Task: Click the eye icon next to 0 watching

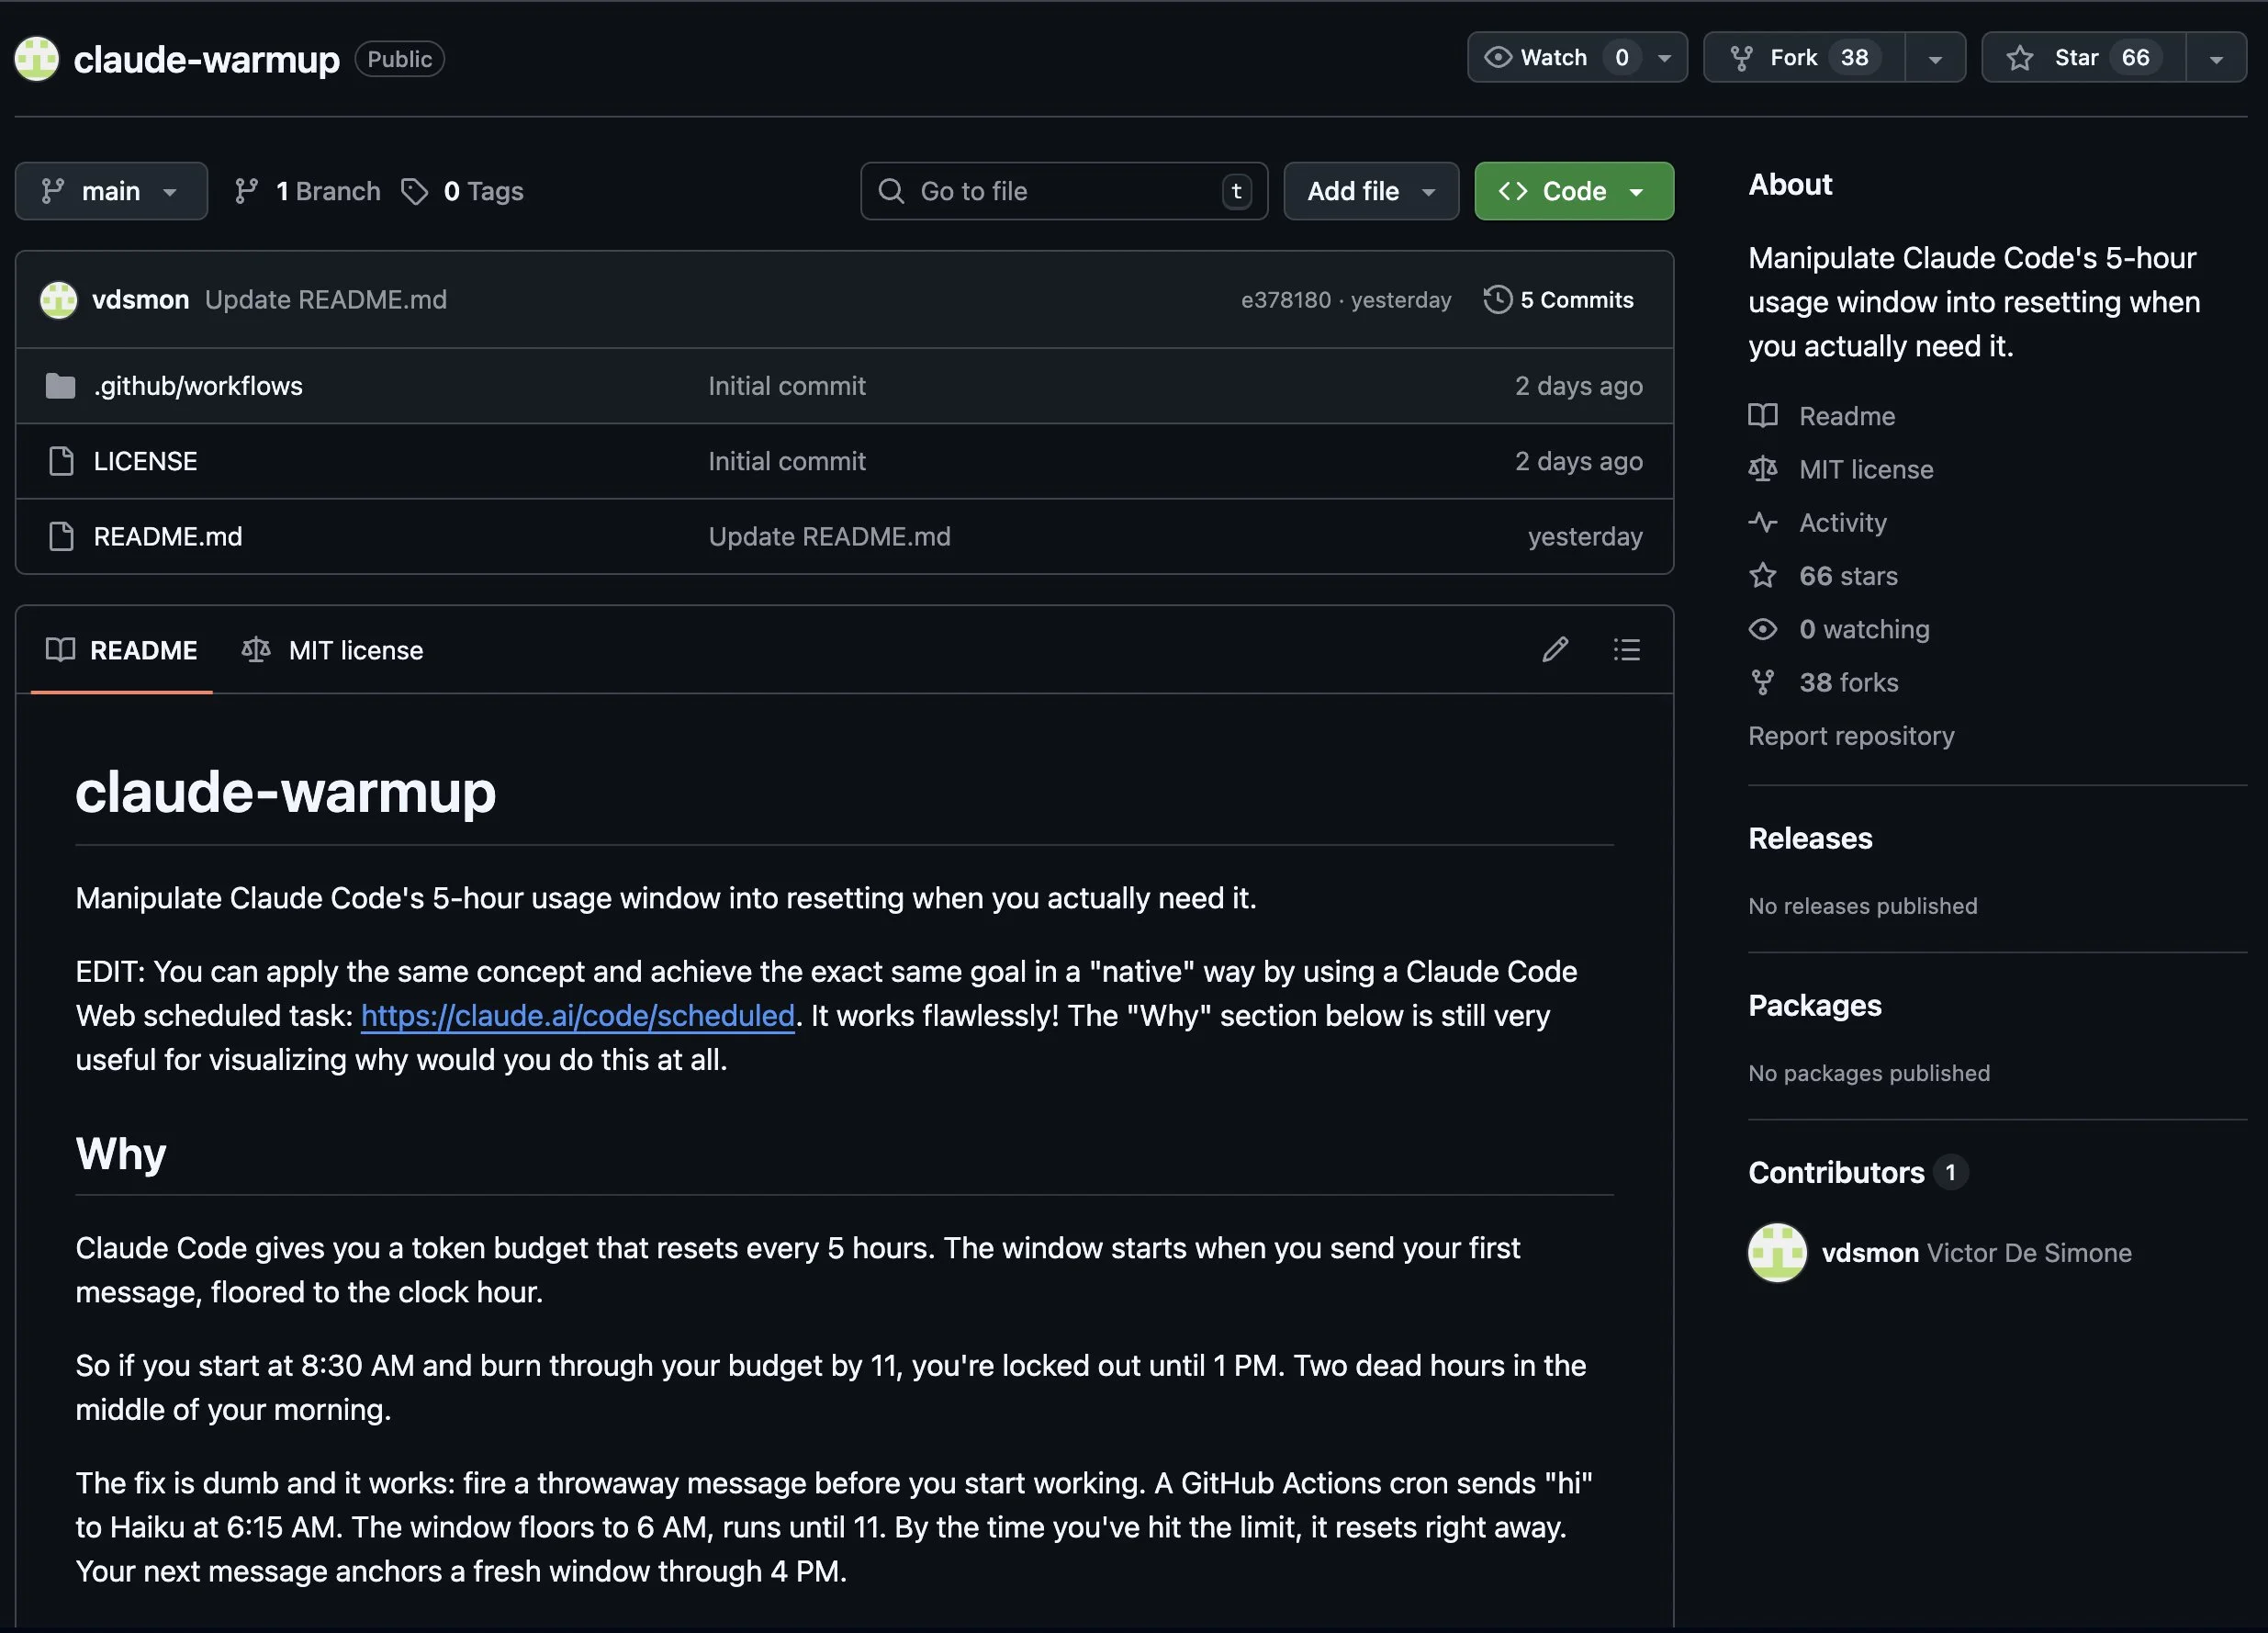Action: (1763, 629)
